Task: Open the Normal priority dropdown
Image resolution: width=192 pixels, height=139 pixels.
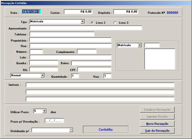Action: 43,75
